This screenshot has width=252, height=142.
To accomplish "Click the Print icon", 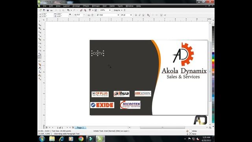I will [x=52, y=10].
